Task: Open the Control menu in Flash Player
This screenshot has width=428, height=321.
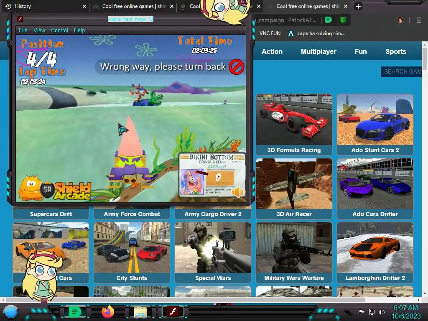Action: coord(59,30)
